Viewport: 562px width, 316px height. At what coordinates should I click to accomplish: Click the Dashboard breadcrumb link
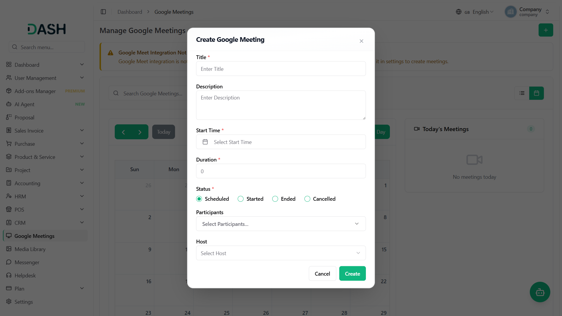coord(130,12)
